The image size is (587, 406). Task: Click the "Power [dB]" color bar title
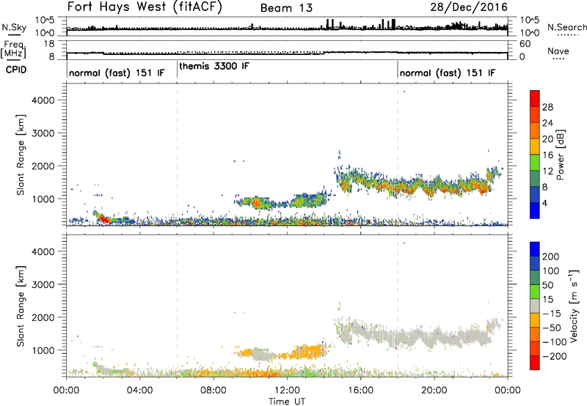560,155
